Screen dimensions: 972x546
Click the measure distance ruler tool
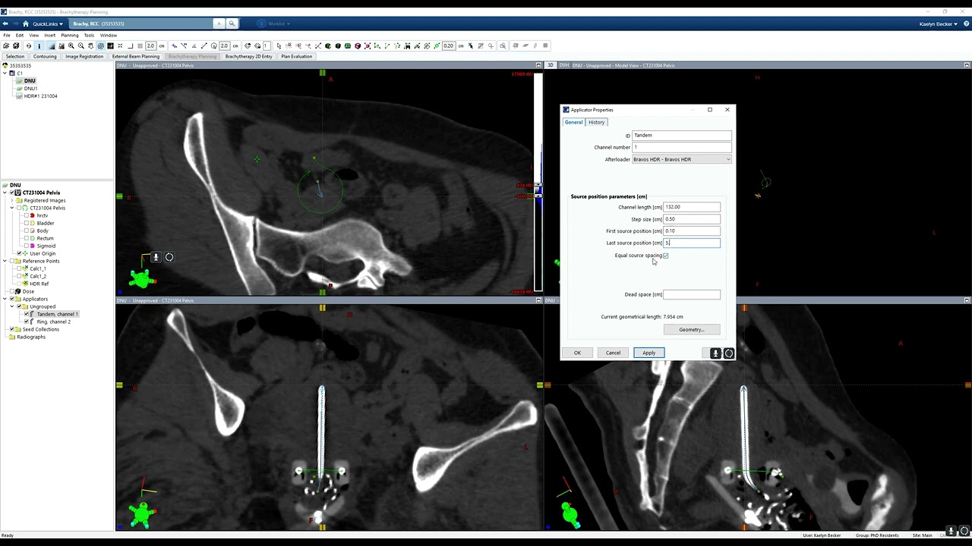pyautogui.click(x=204, y=45)
